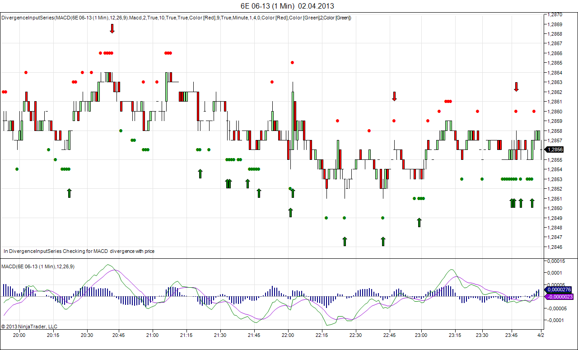
Task: Click the red down arrow near 23:45
Action: [x=516, y=87]
